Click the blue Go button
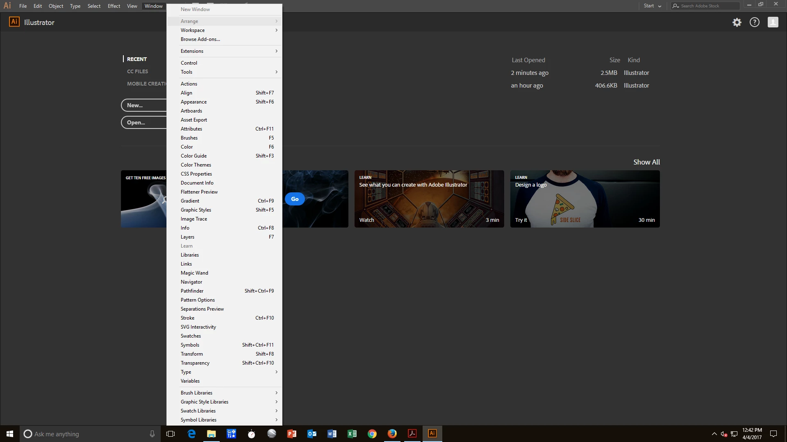This screenshot has height=442, width=787. pyautogui.click(x=295, y=199)
